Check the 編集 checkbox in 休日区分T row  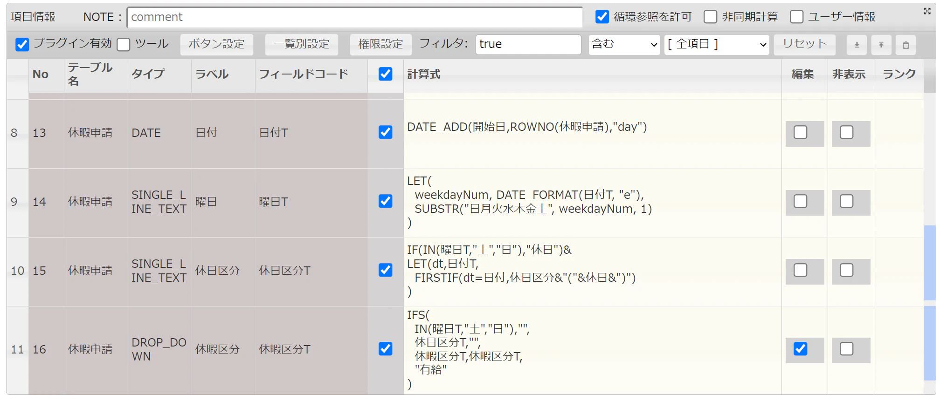pyautogui.click(x=801, y=270)
